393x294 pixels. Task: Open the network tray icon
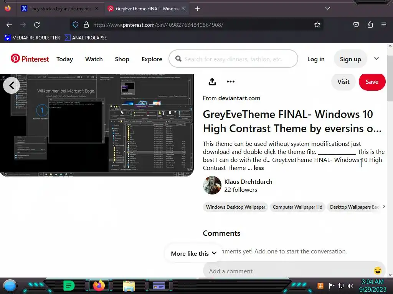click(341, 286)
